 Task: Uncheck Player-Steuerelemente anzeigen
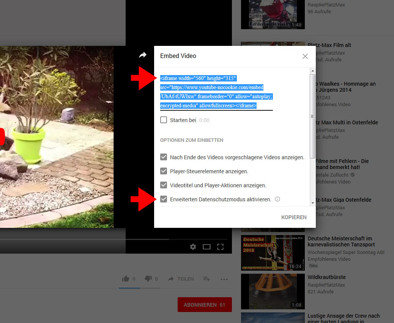tap(164, 171)
